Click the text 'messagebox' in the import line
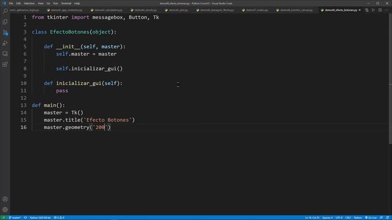 pos(108,18)
